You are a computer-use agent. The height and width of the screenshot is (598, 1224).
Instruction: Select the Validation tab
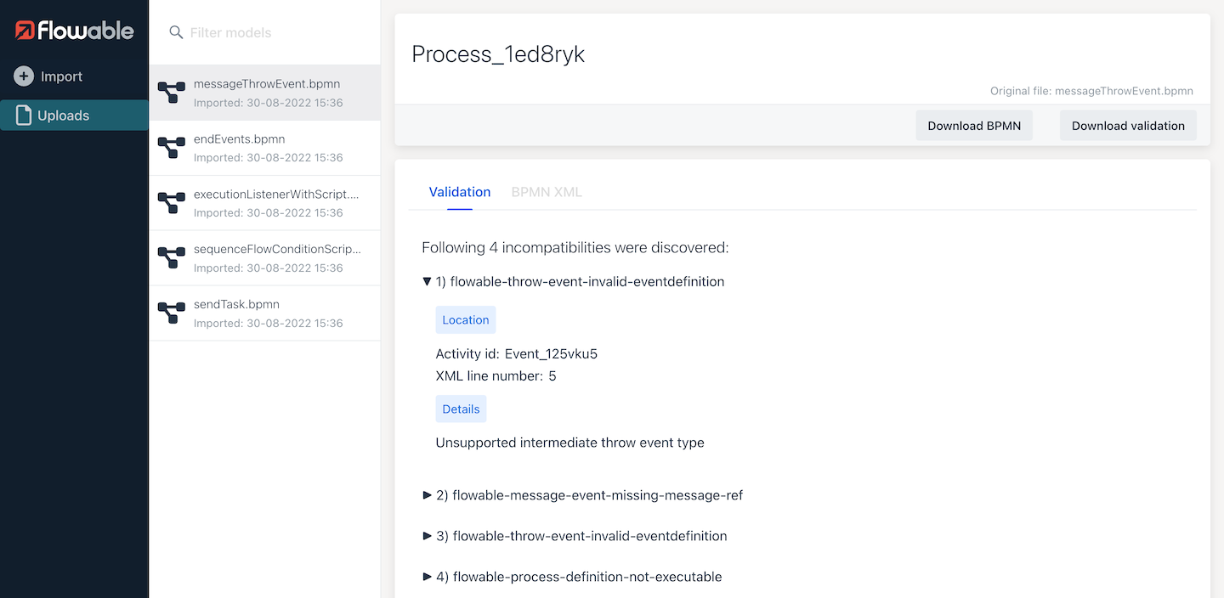[459, 192]
